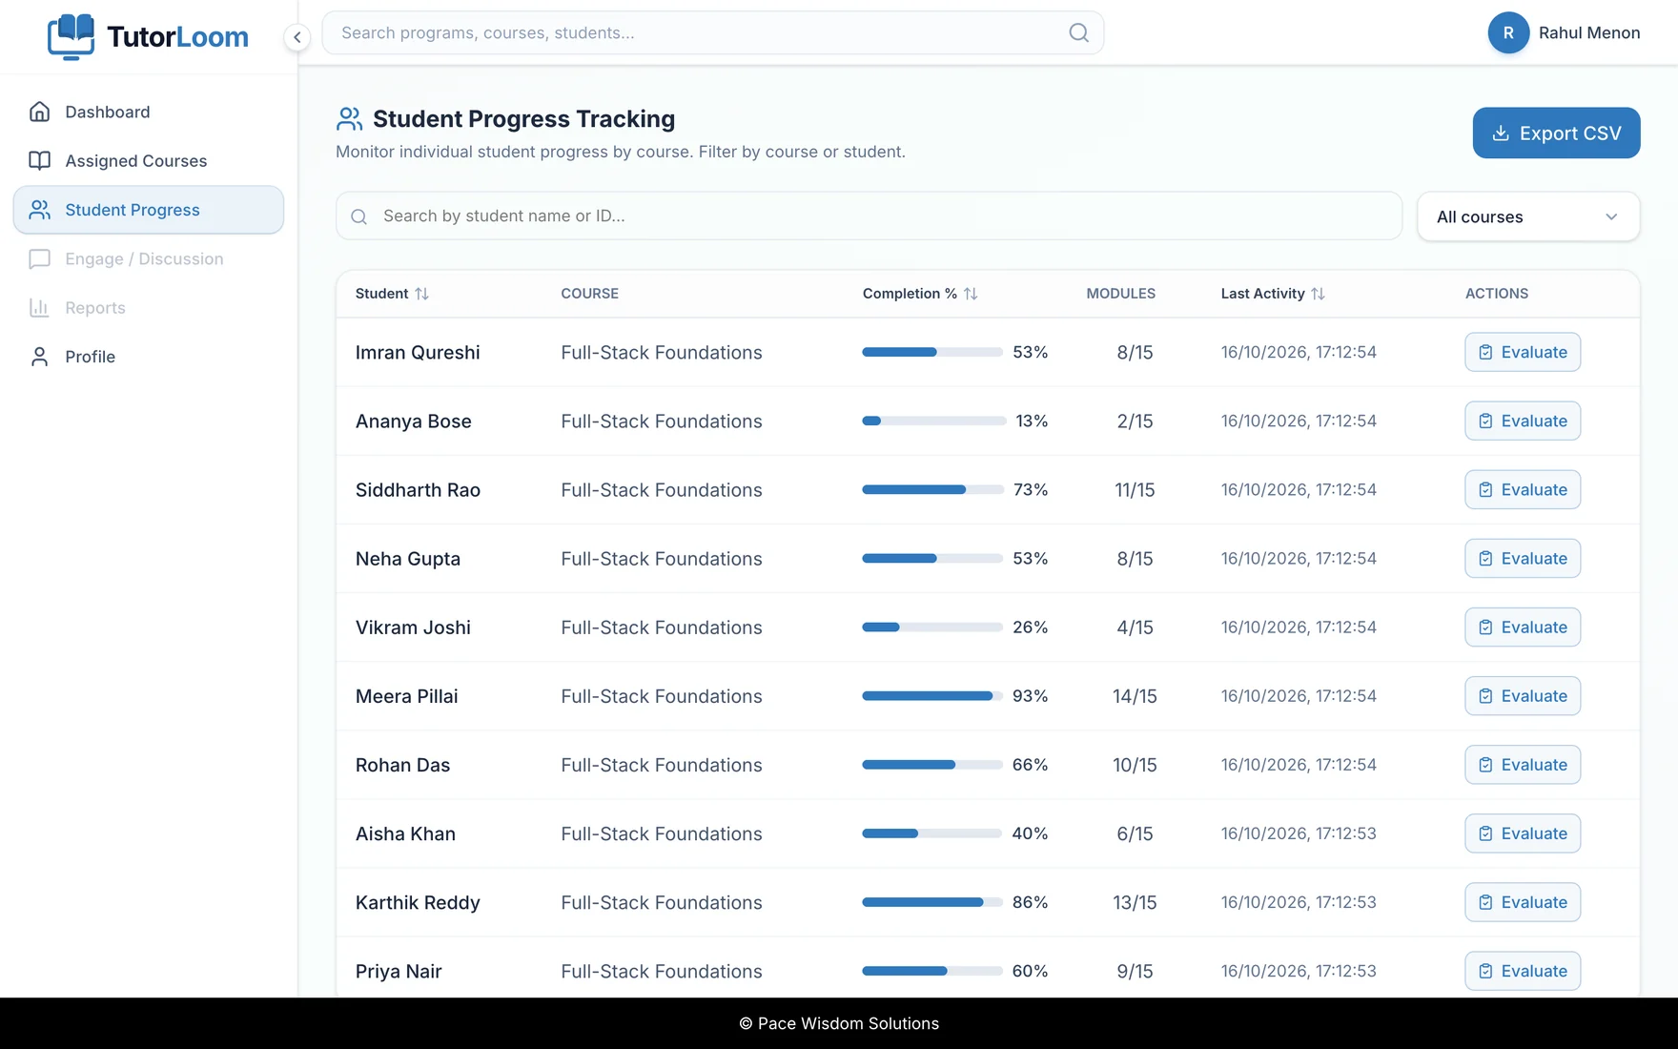Screen dimensions: 1678x1049
Task: Click clipboard icon in Vikram Joshi's Evaluate button
Action: coord(1485,627)
